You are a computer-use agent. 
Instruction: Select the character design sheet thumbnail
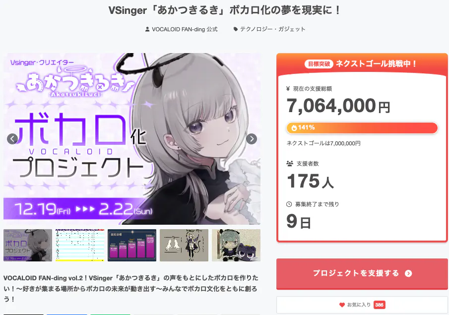tap(184, 245)
